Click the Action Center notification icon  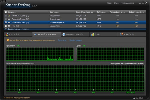[x=122, y=34]
